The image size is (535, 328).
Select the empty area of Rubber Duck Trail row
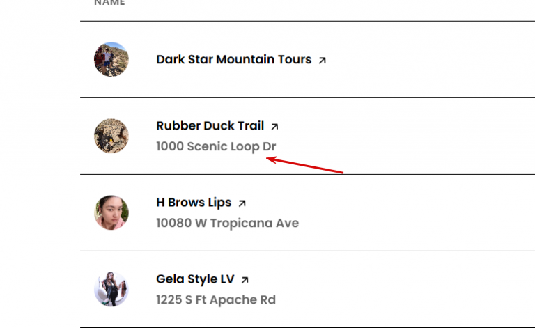point(426,136)
